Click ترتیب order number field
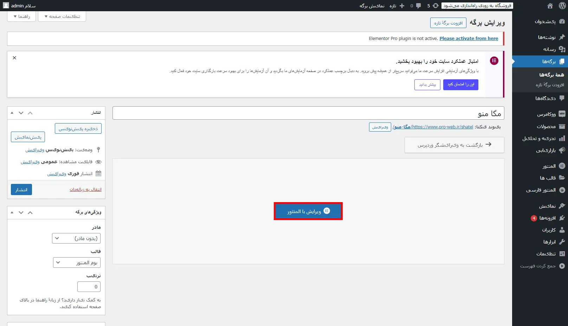The image size is (568, 326). point(89,287)
